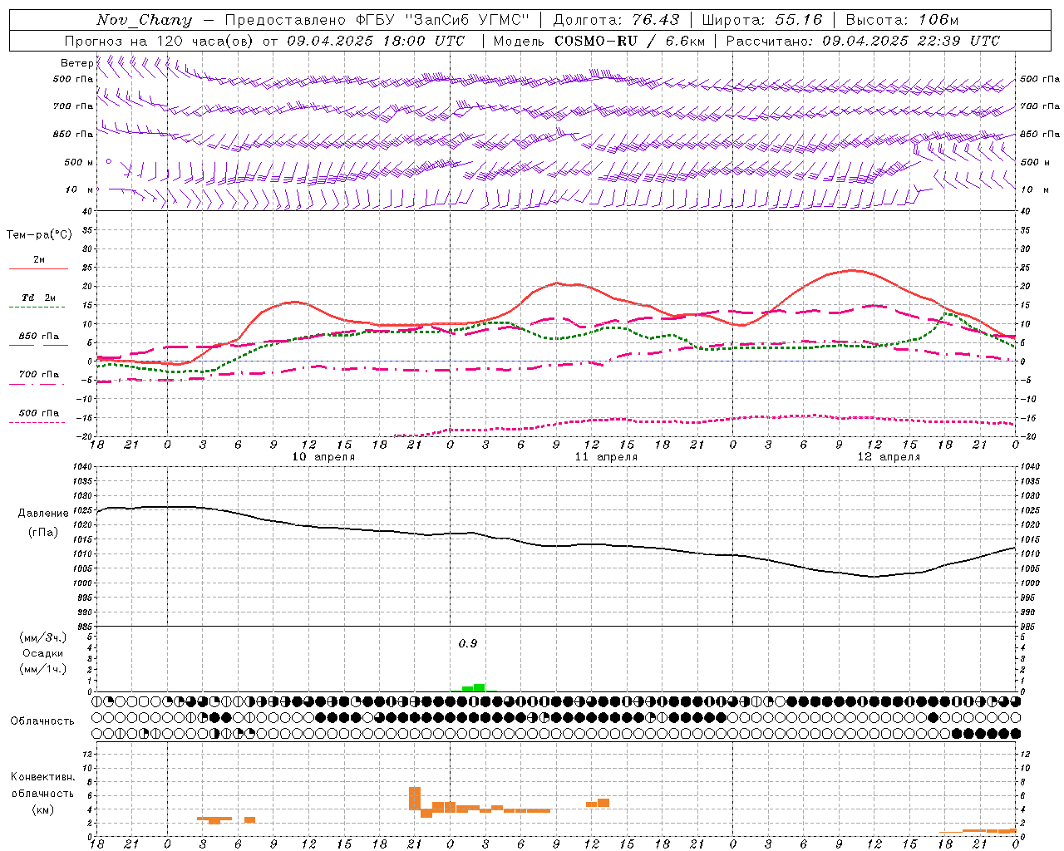Click the 'Осадки' precipitation label

pyautogui.click(x=42, y=653)
